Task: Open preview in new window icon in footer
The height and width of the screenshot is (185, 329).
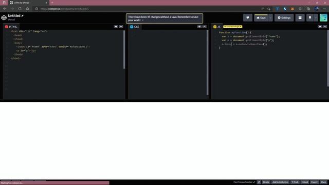Action: tap(259, 182)
